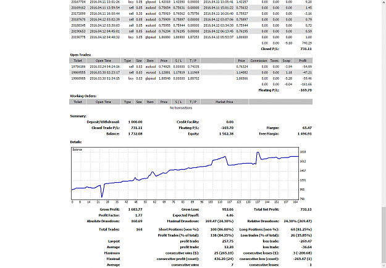Click close time 2016.04.12 05:53:37
Viewport: 386px width, 268px height.
click(x=219, y=37)
